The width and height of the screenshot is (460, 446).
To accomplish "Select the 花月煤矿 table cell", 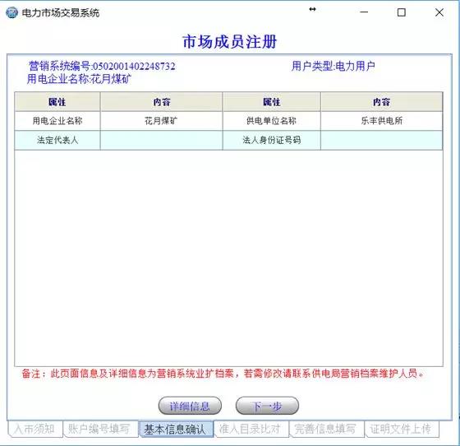I will click(161, 121).
